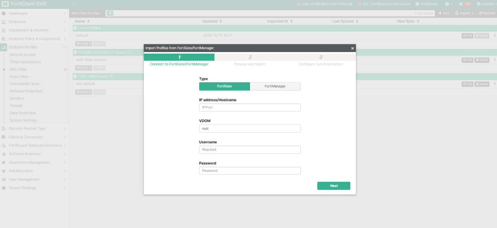The height and width of the screenshot is (228, 497).
Task: Go to wizard step 1 Connect tab
Action: coord(179,60)
